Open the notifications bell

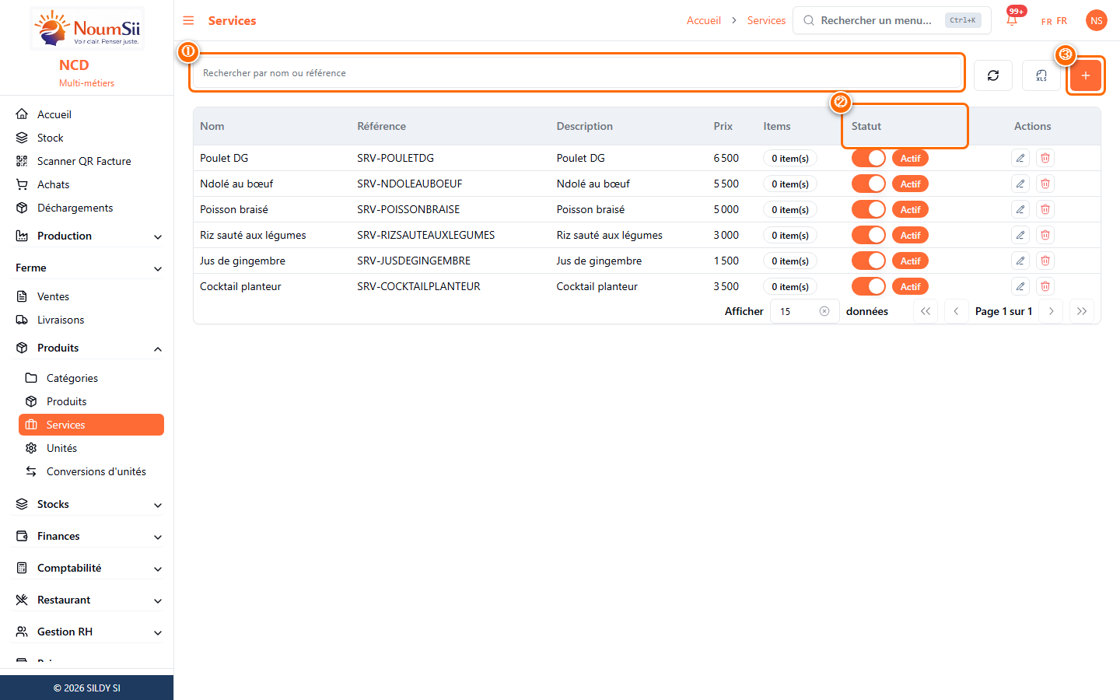pos(1012,20)
